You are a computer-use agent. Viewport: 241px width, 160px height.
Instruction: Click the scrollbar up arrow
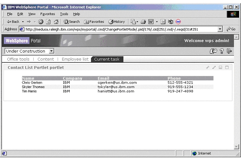coord(236,37)
